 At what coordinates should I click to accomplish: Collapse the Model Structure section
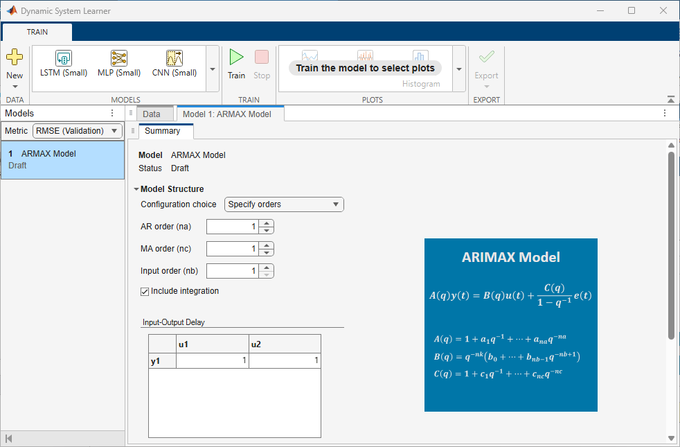click(x=136, y=189)
